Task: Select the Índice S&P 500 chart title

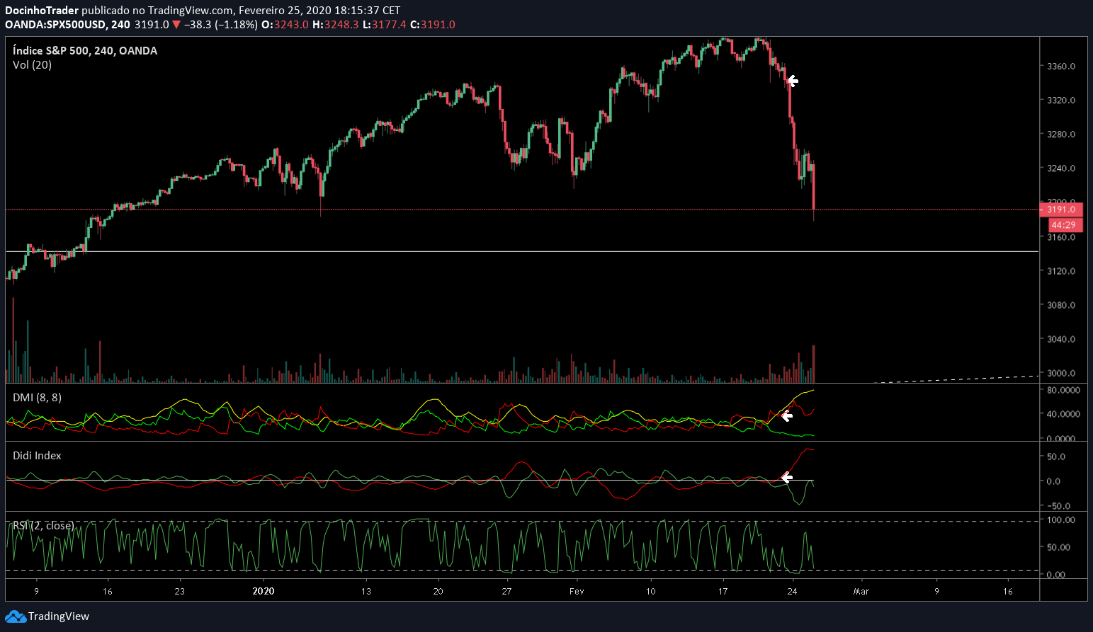Action: pos(84,51)
